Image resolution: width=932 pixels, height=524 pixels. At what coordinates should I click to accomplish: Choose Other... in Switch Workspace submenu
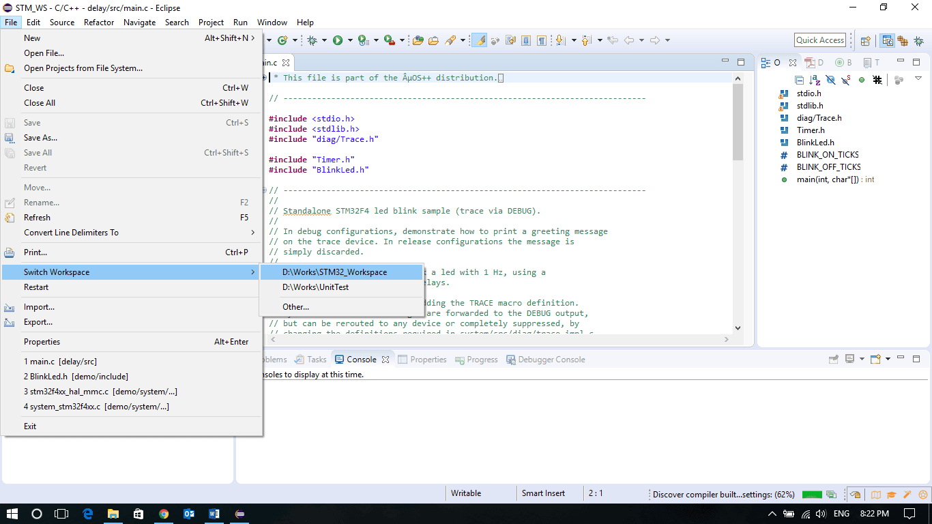click(x=342, y=307)
